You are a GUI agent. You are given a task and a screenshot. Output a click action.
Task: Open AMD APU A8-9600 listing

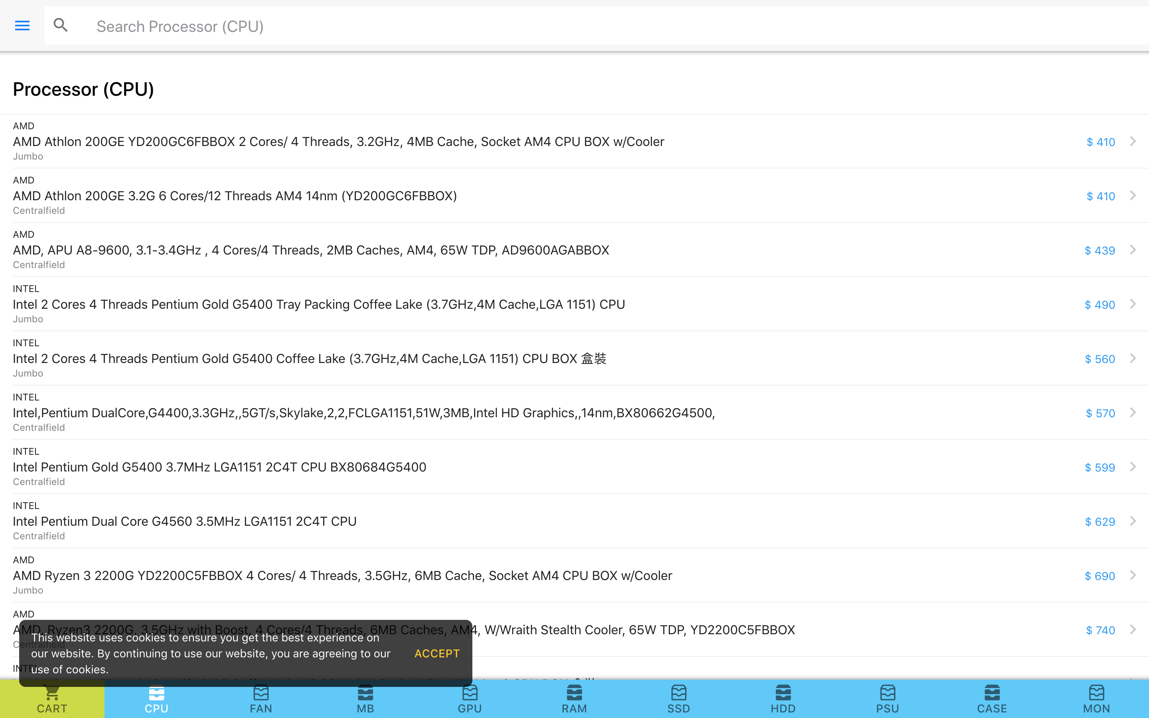tap(574, 250)
